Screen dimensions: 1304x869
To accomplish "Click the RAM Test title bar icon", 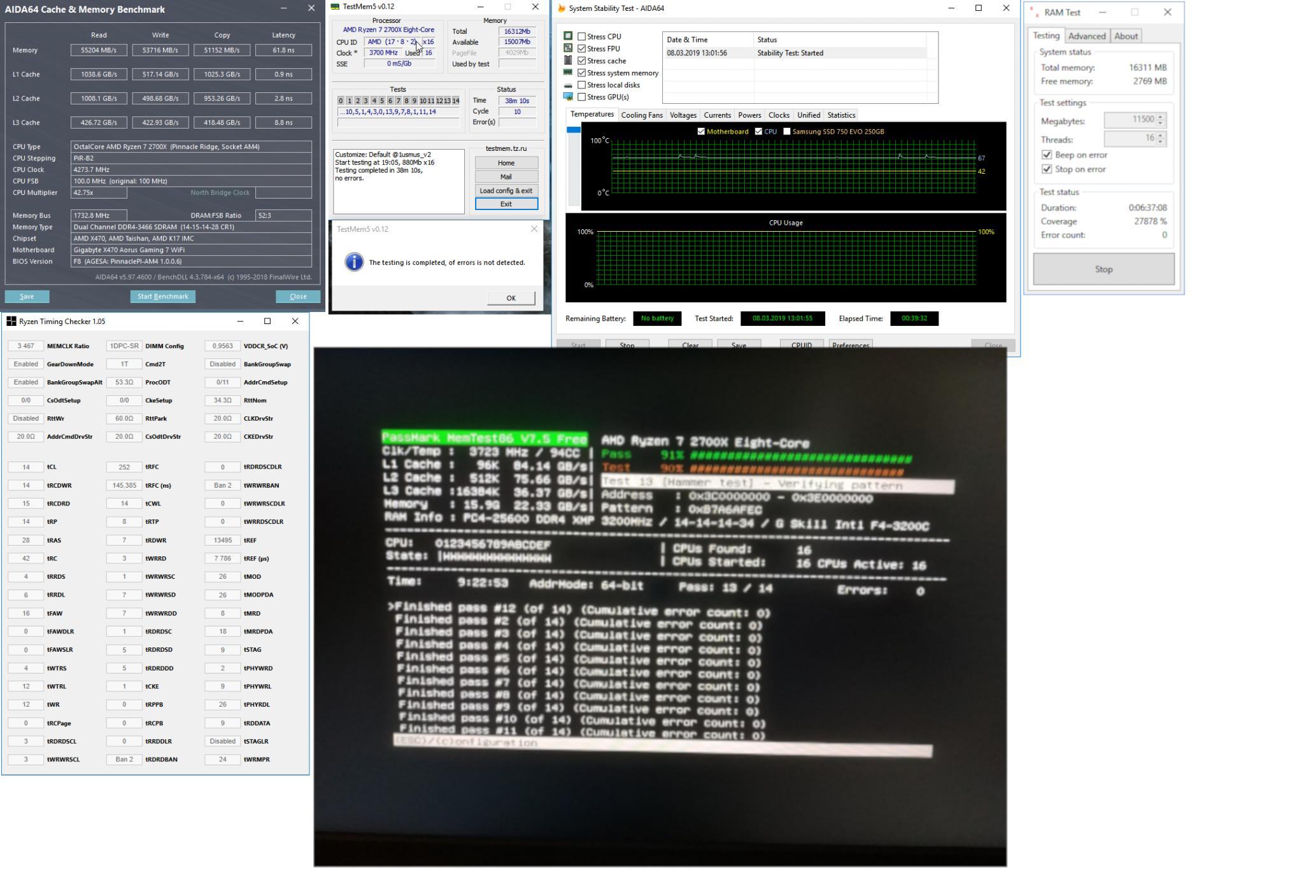I will coord(1034,12).
